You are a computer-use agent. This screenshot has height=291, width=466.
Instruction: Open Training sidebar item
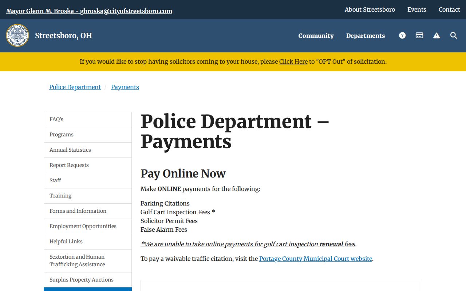[88, 196]
